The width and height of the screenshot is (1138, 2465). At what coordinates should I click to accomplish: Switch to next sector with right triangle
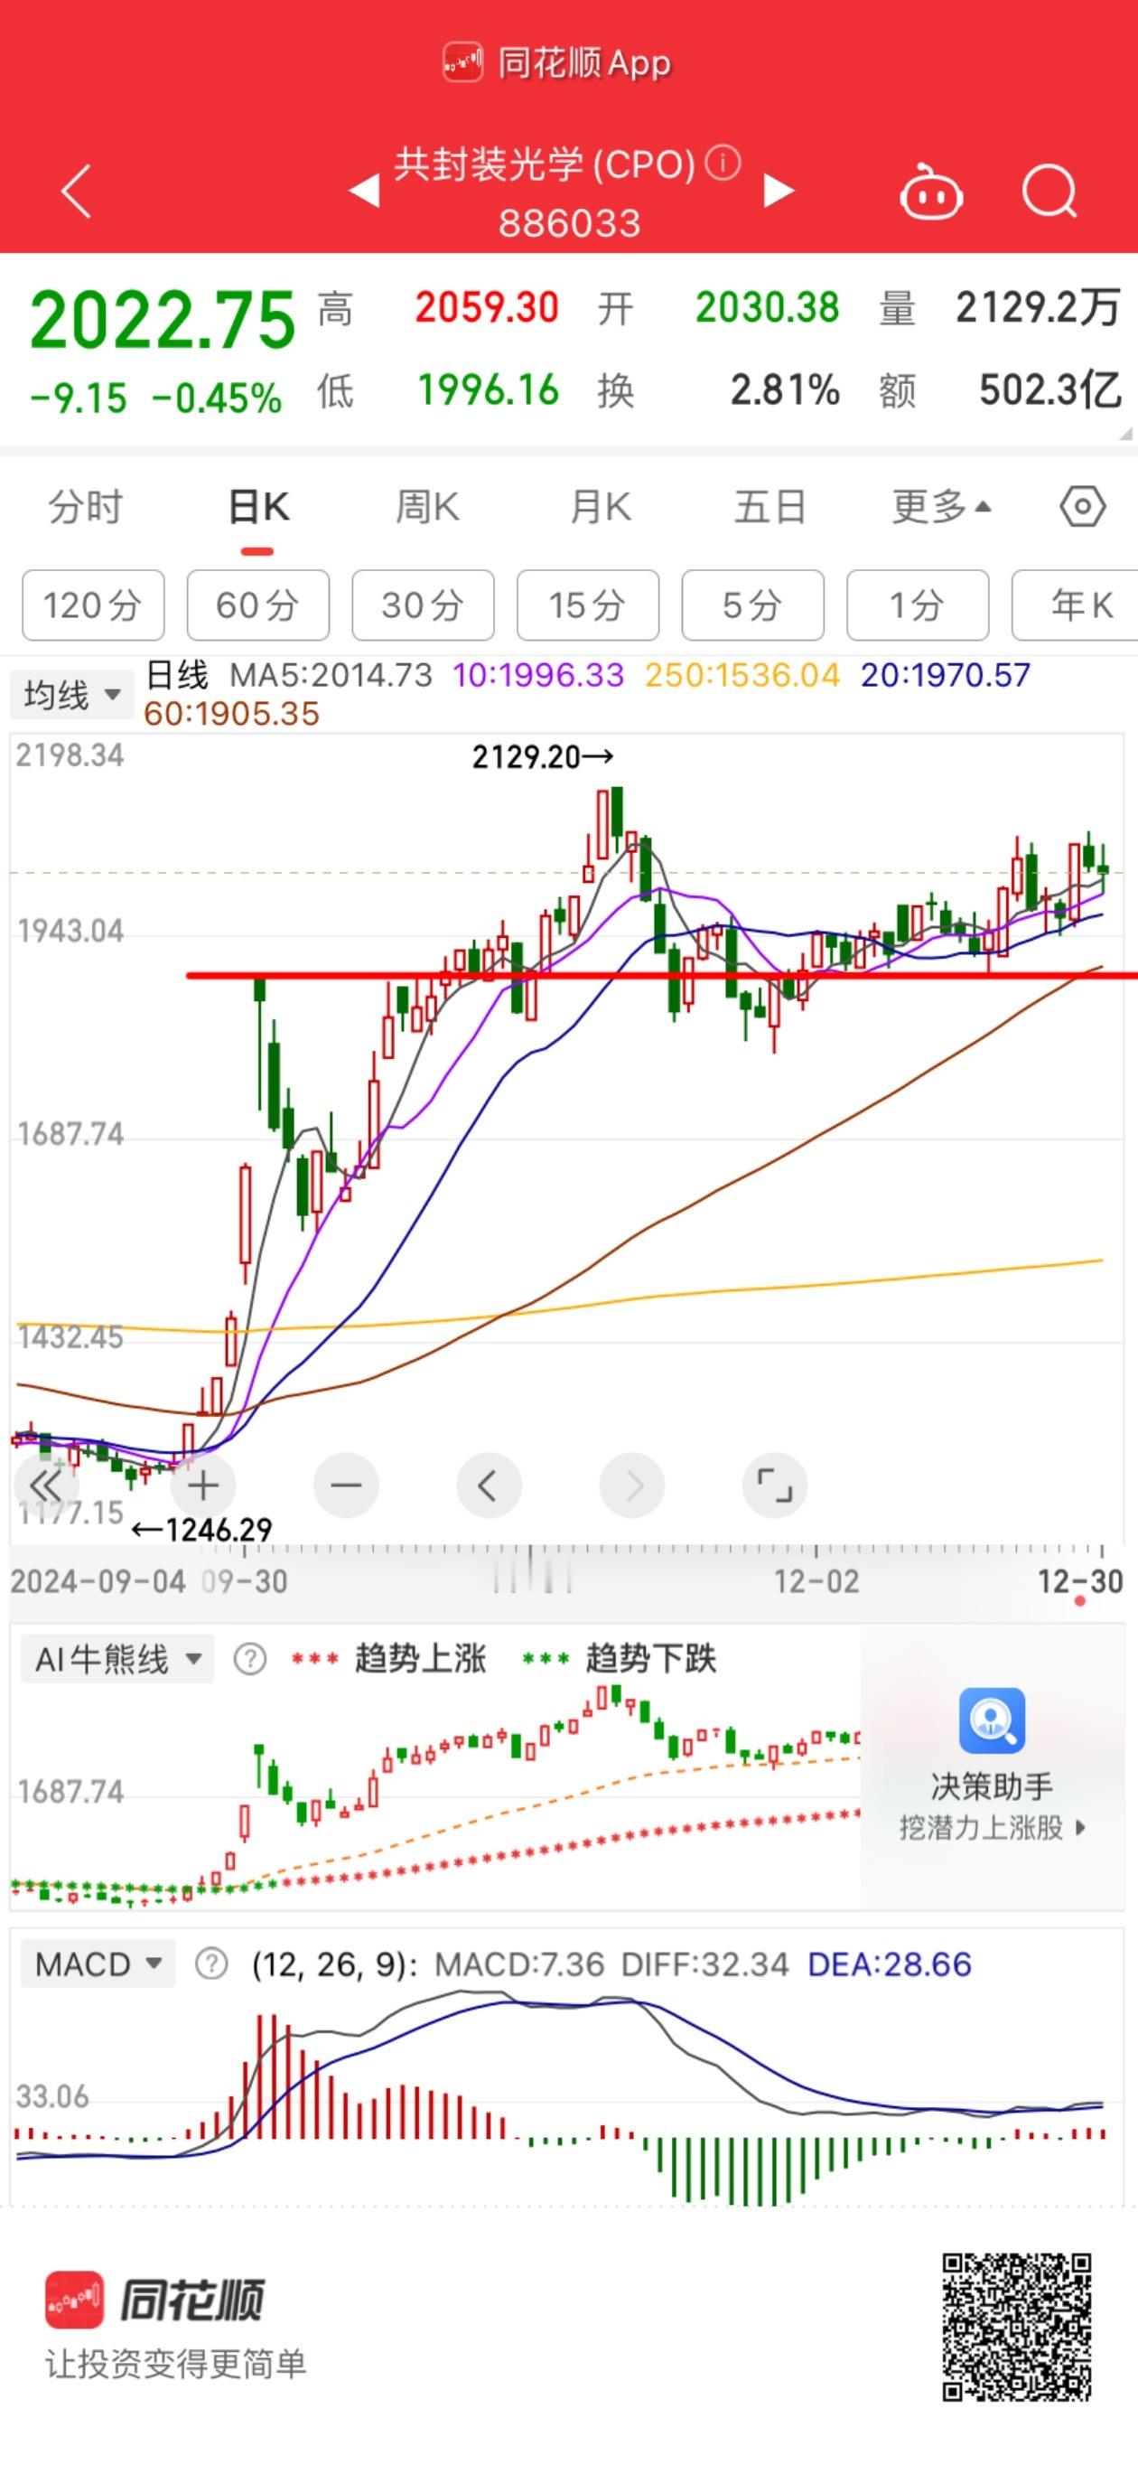tap(778, 191)
